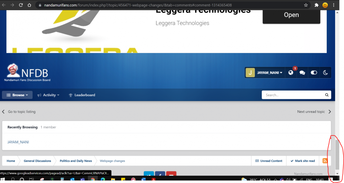Bookmark this page with the star icon
This screenshot has width=344, height=183.
(305, 5)
